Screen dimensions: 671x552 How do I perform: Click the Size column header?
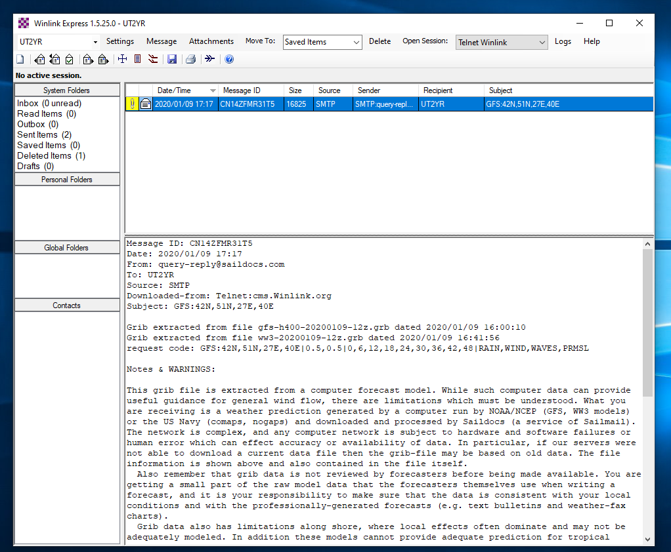click(x=299, y=90)
